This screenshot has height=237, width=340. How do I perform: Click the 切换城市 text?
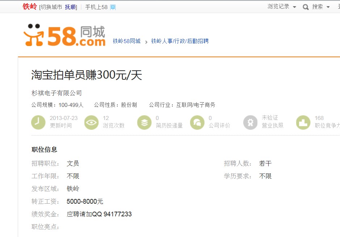[52, 7]
